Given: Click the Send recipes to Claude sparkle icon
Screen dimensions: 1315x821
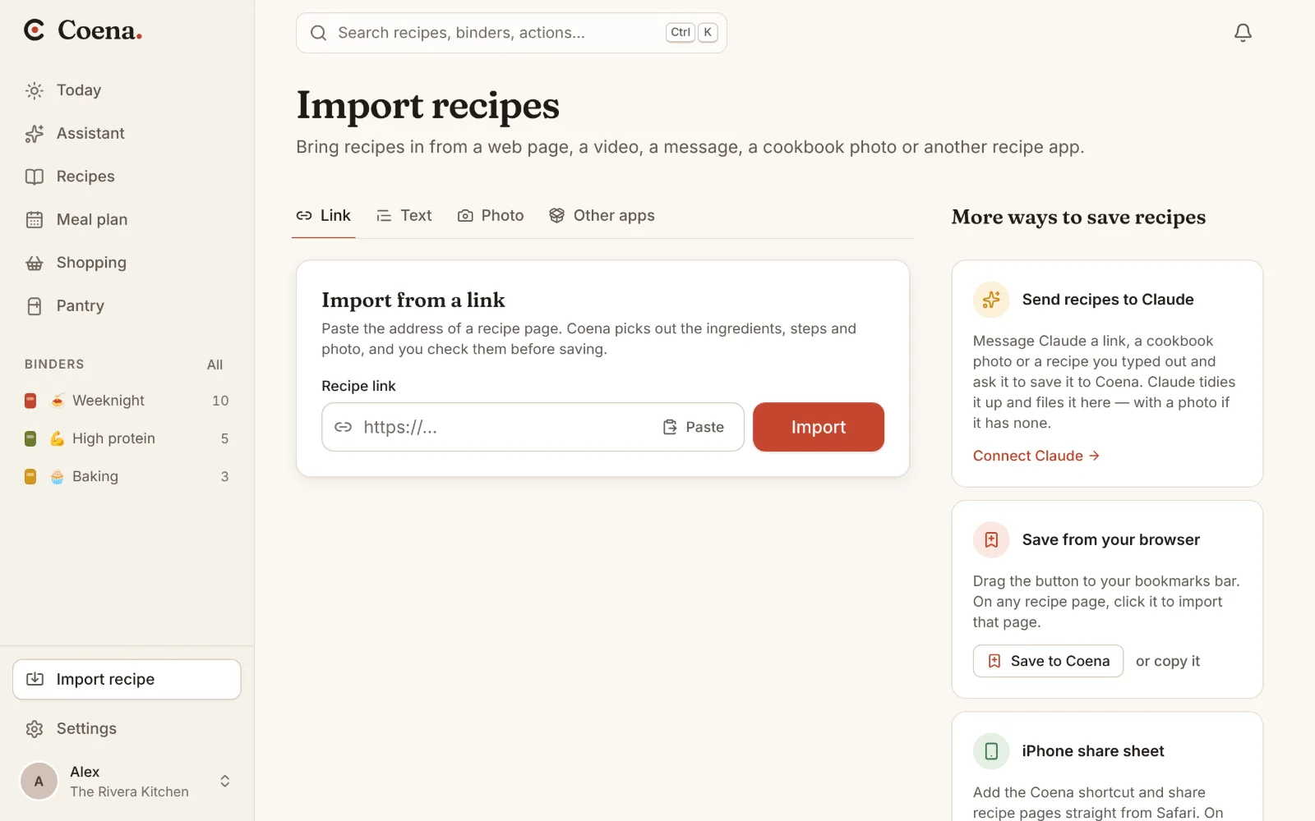Looking at the screenshot, I should [991, 300].
